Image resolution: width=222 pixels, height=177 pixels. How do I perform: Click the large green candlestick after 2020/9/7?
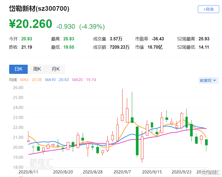click(137, 140)
